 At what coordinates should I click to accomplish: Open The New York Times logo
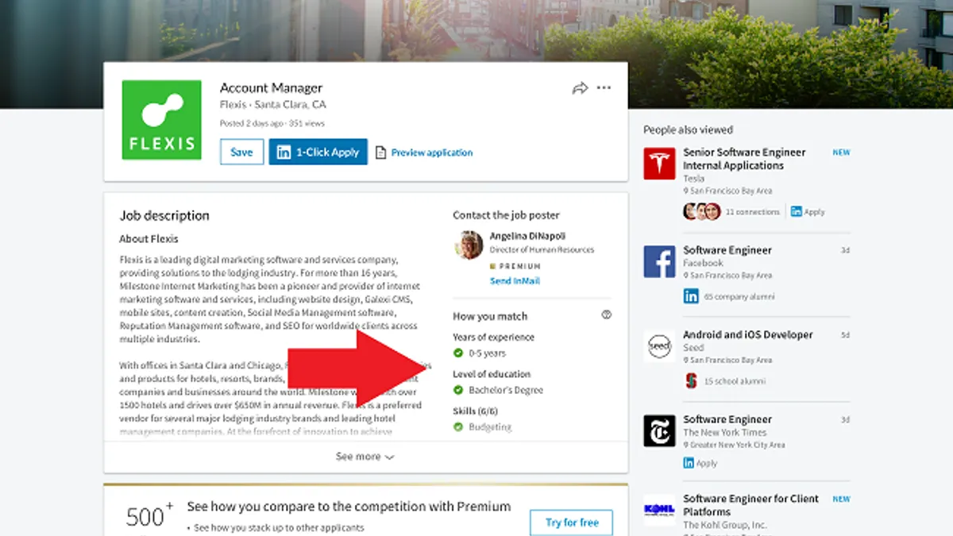pos(659,431)
